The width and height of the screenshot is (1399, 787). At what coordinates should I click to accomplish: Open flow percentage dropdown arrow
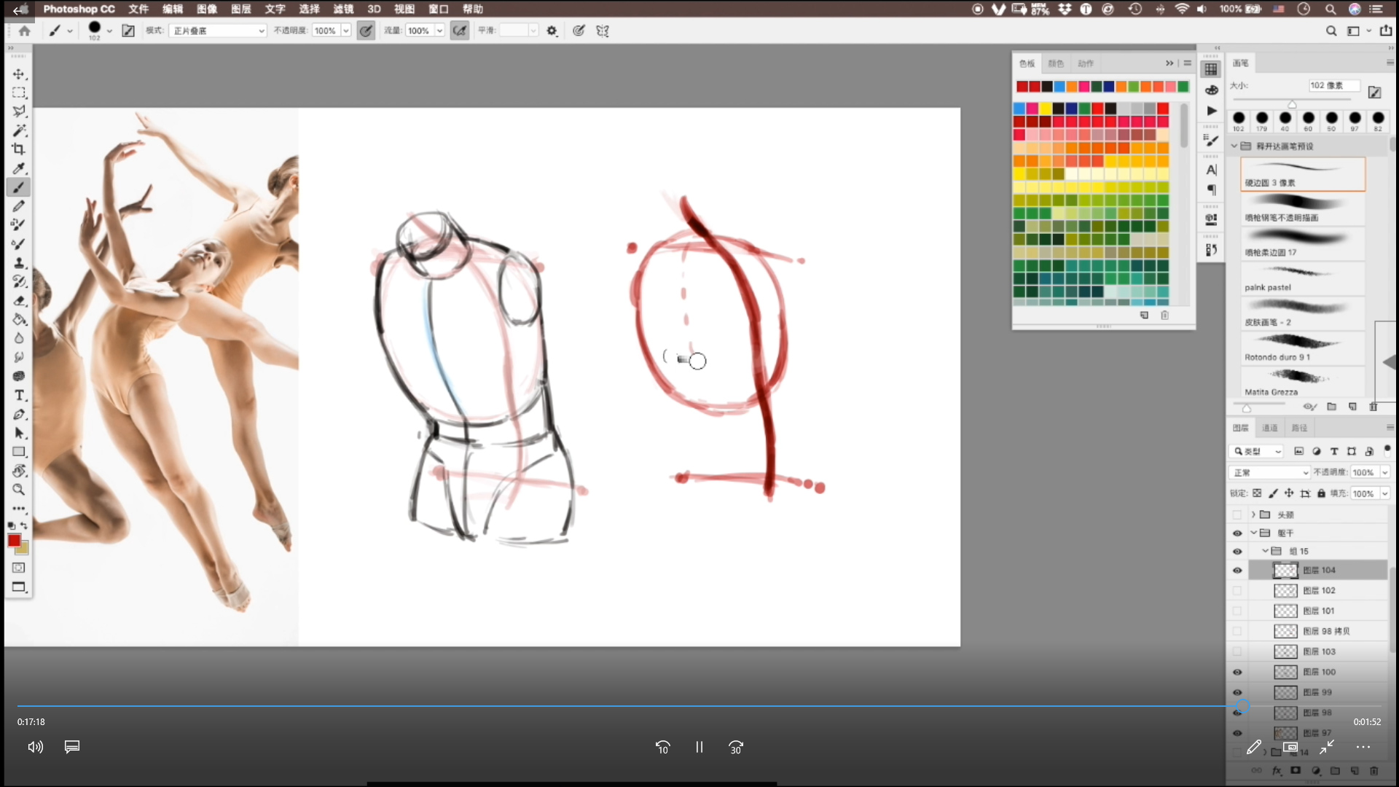coord(439,31)
